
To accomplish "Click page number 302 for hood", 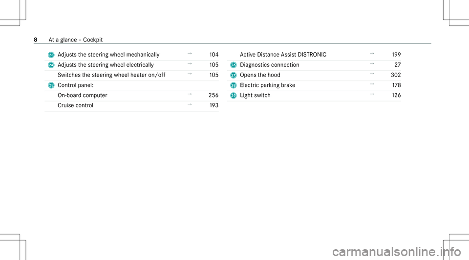I will click(x=396, y=75).
